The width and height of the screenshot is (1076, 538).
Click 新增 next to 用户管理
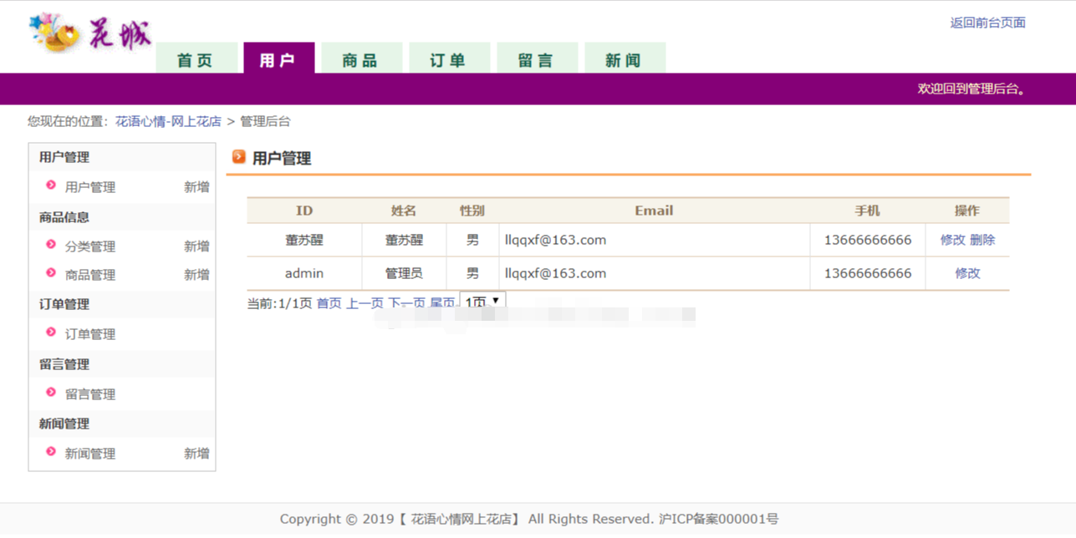pyautogui.click(x=196, y=187)
